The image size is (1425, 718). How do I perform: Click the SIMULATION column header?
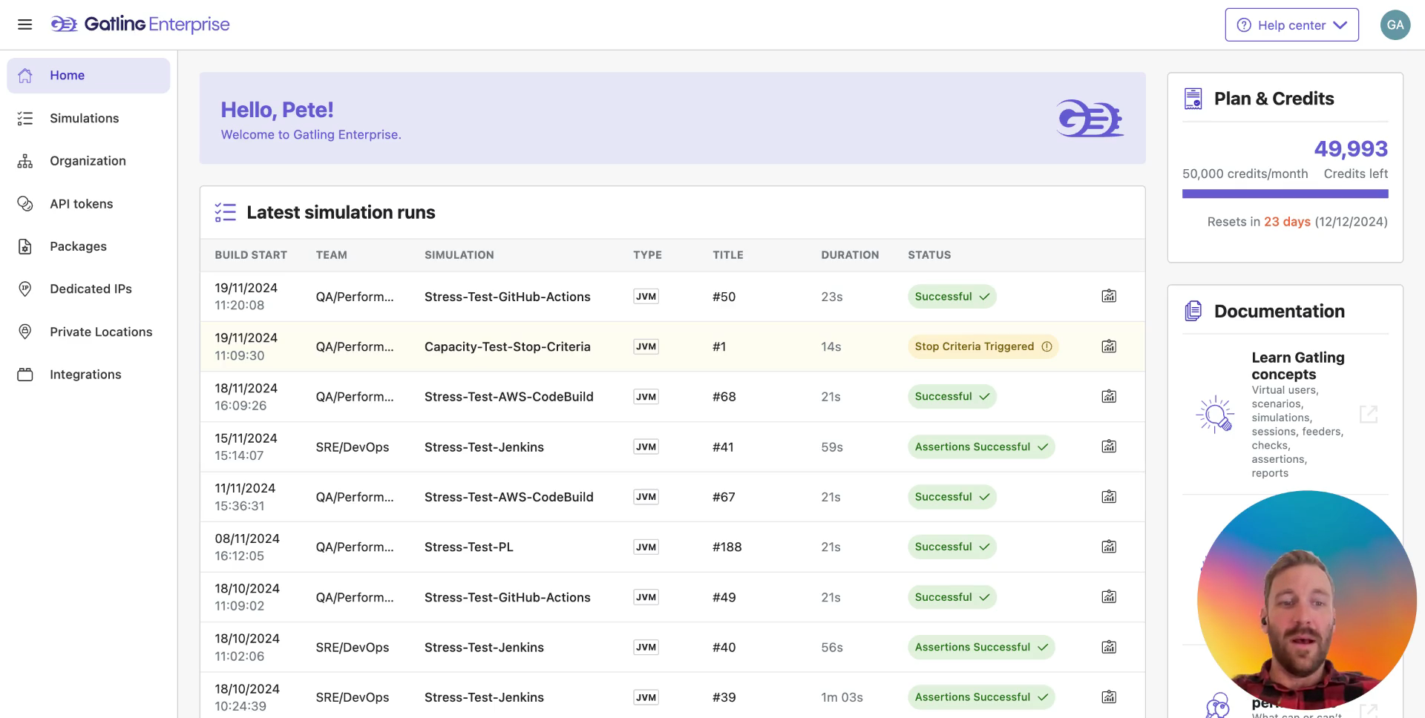459,255
